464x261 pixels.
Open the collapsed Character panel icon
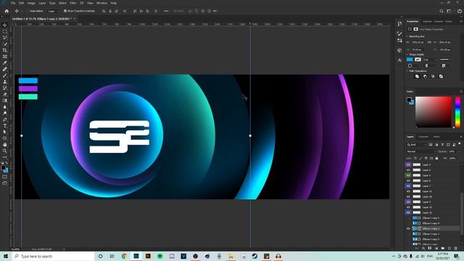[x=399, y=60]
